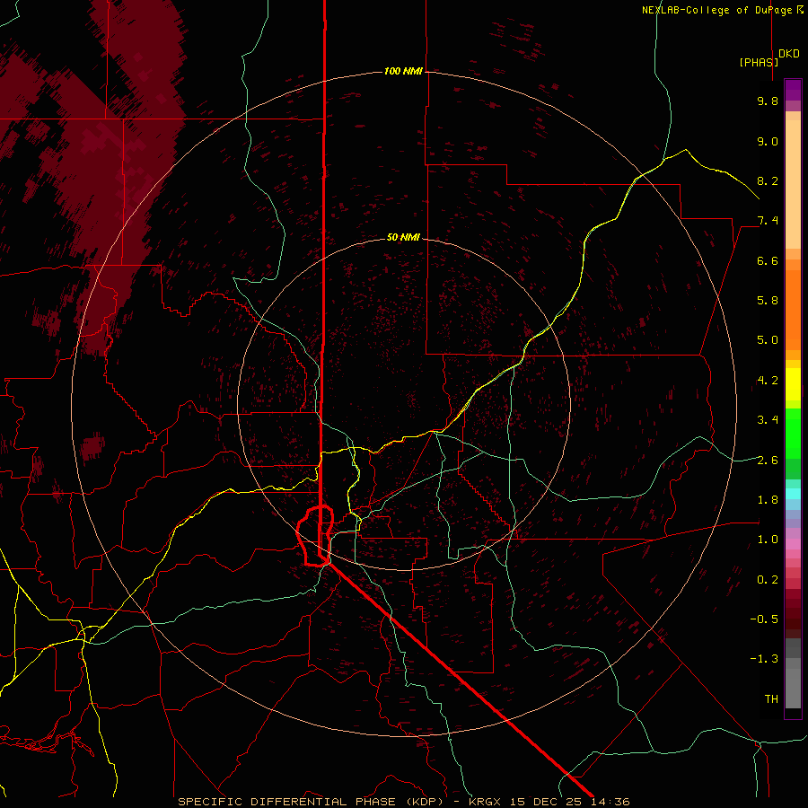Pick the pale peach band near the 8.2 value

tap(793, 184)
